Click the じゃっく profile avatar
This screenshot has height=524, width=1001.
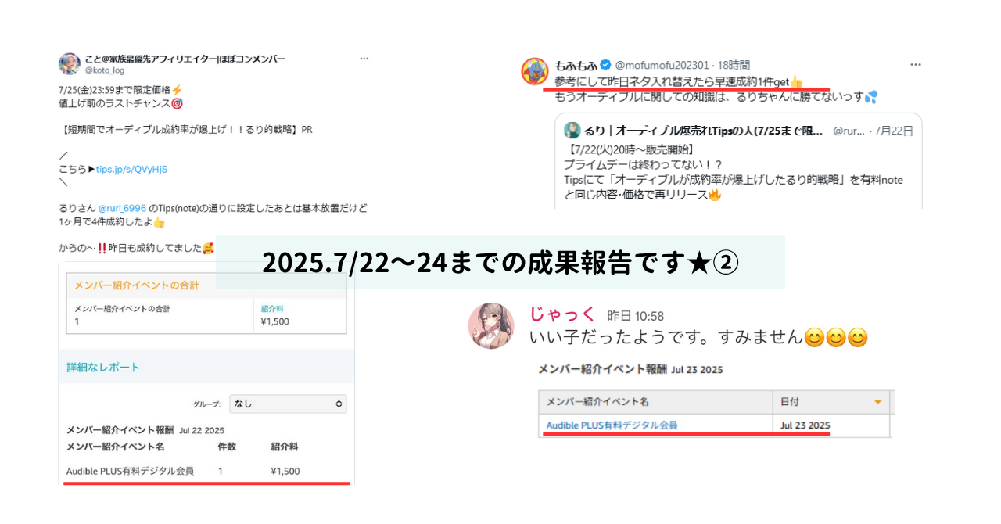[491, 325]
